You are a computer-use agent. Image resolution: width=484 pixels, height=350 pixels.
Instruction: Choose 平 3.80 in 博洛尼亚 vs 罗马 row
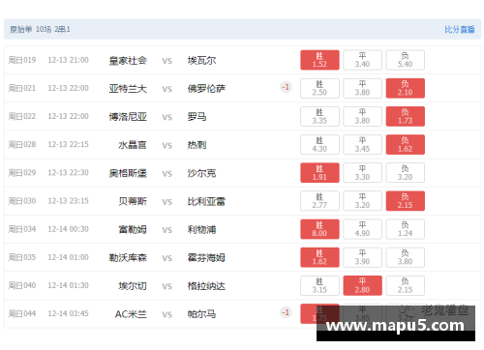point(362,116)
